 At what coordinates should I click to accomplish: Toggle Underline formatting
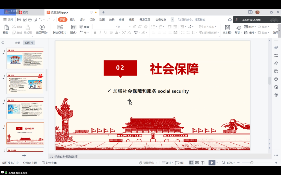coord(106,32)
